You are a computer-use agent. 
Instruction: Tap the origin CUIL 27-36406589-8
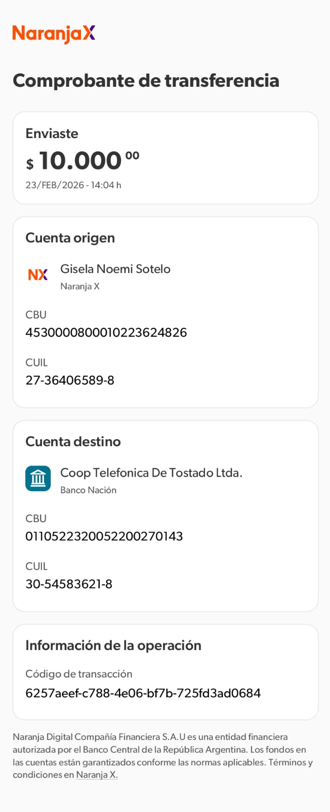tap(70, 380)
